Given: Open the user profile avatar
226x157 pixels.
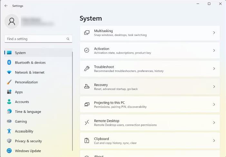Looking at the screenshot, I should point(12,21).
